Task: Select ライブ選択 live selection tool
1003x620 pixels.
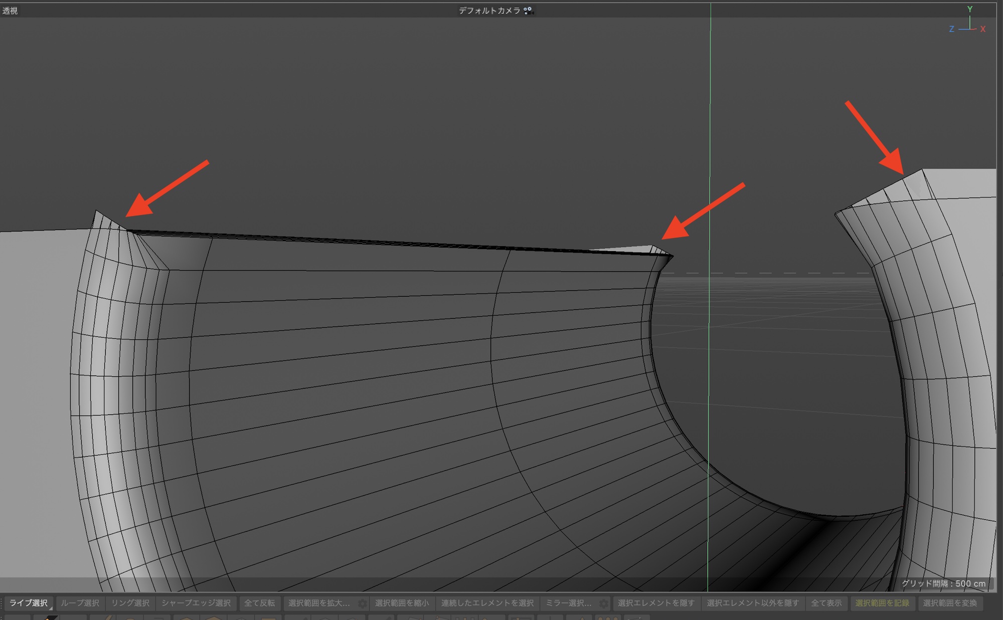Action: click(x=29, y=603)
